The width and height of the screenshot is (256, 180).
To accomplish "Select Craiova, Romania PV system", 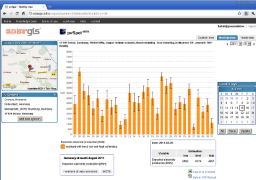I will coord(15,99).
